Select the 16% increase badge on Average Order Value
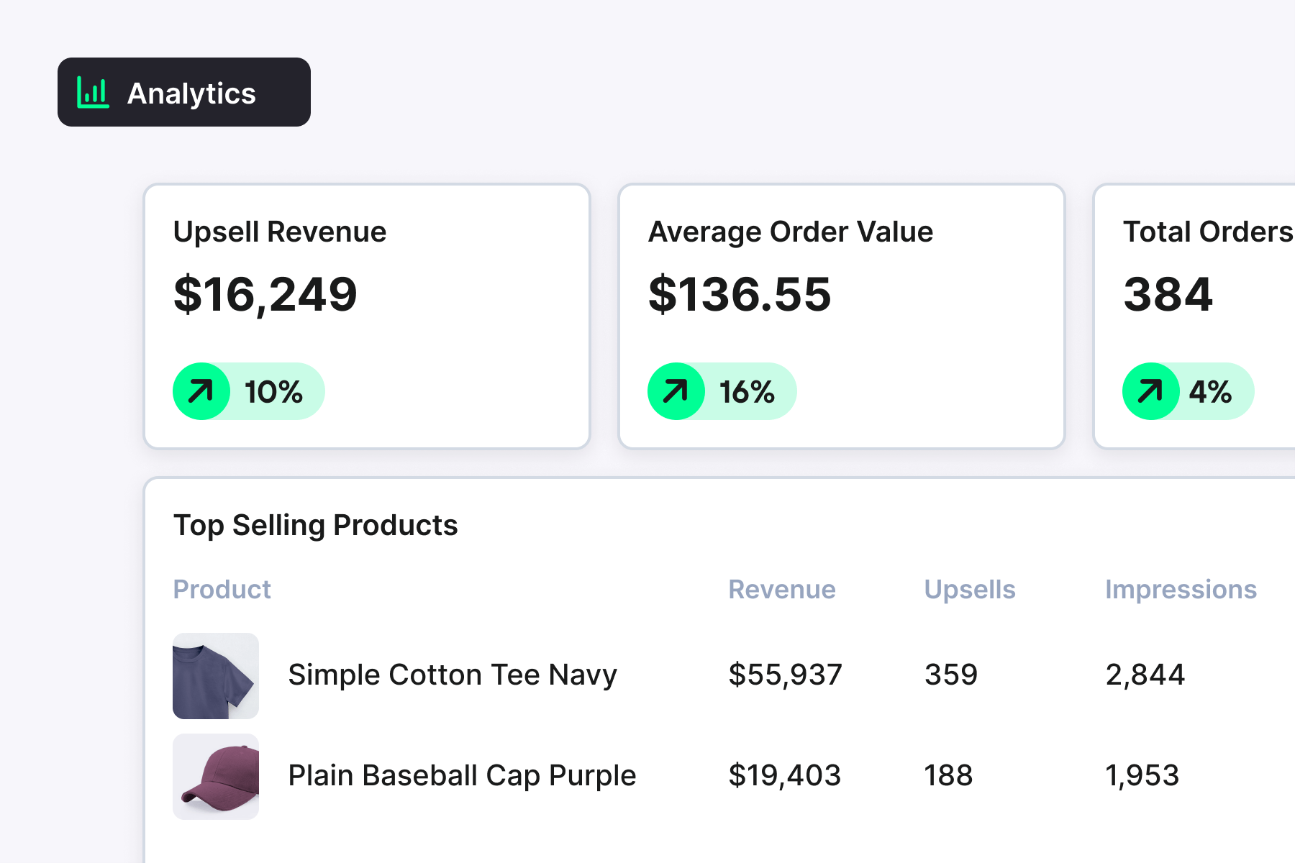1295x863 pixels. click(x=722, y=391)
